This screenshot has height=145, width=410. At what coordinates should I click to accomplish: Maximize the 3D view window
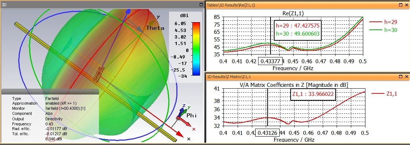click(201, 4)
